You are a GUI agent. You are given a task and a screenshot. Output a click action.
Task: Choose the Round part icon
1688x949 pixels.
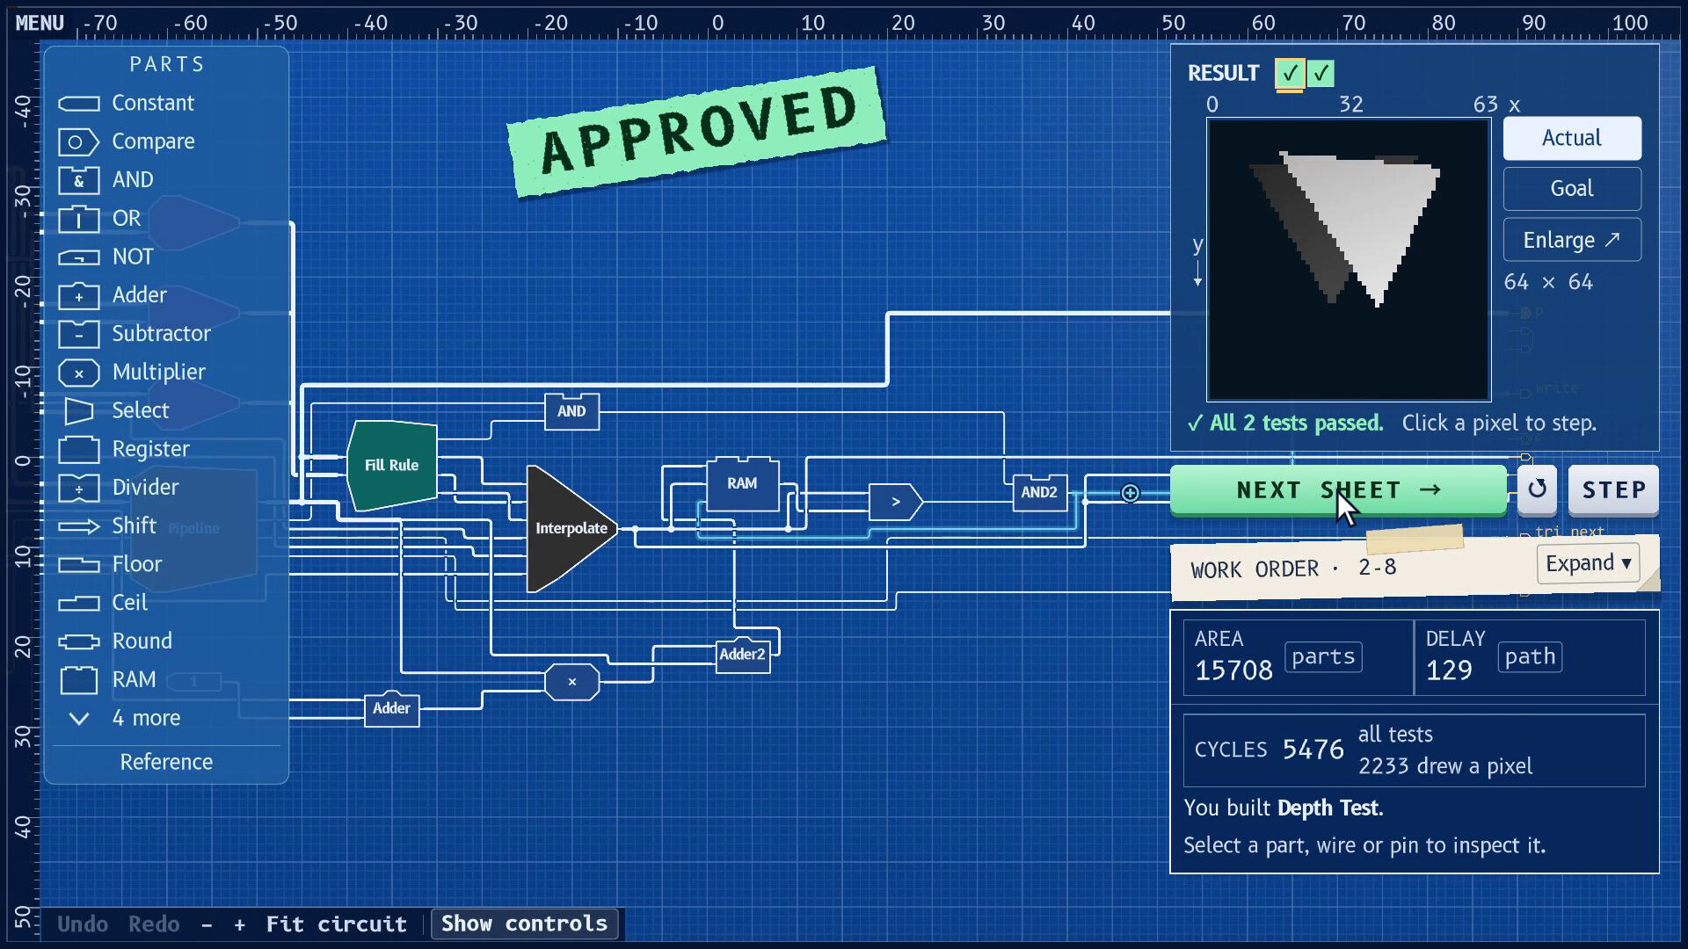[78, 641]
